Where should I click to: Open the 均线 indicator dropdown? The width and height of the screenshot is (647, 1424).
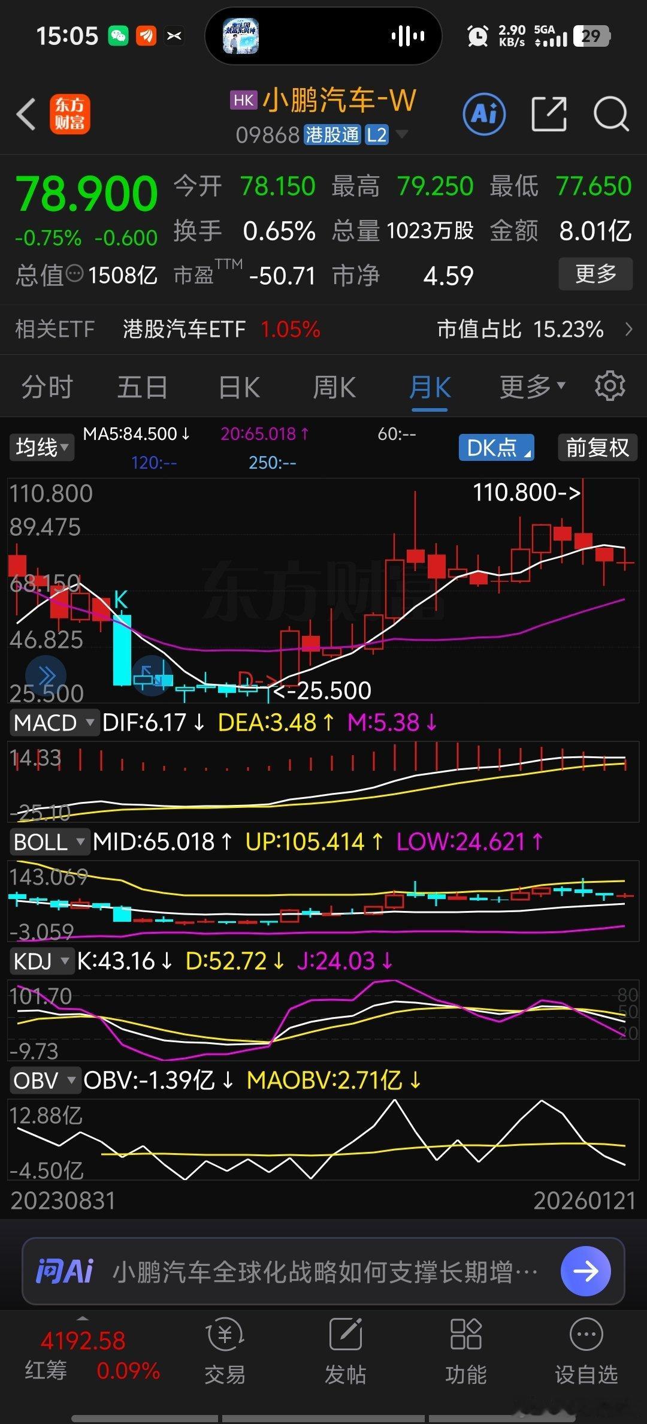coord(42,447)
